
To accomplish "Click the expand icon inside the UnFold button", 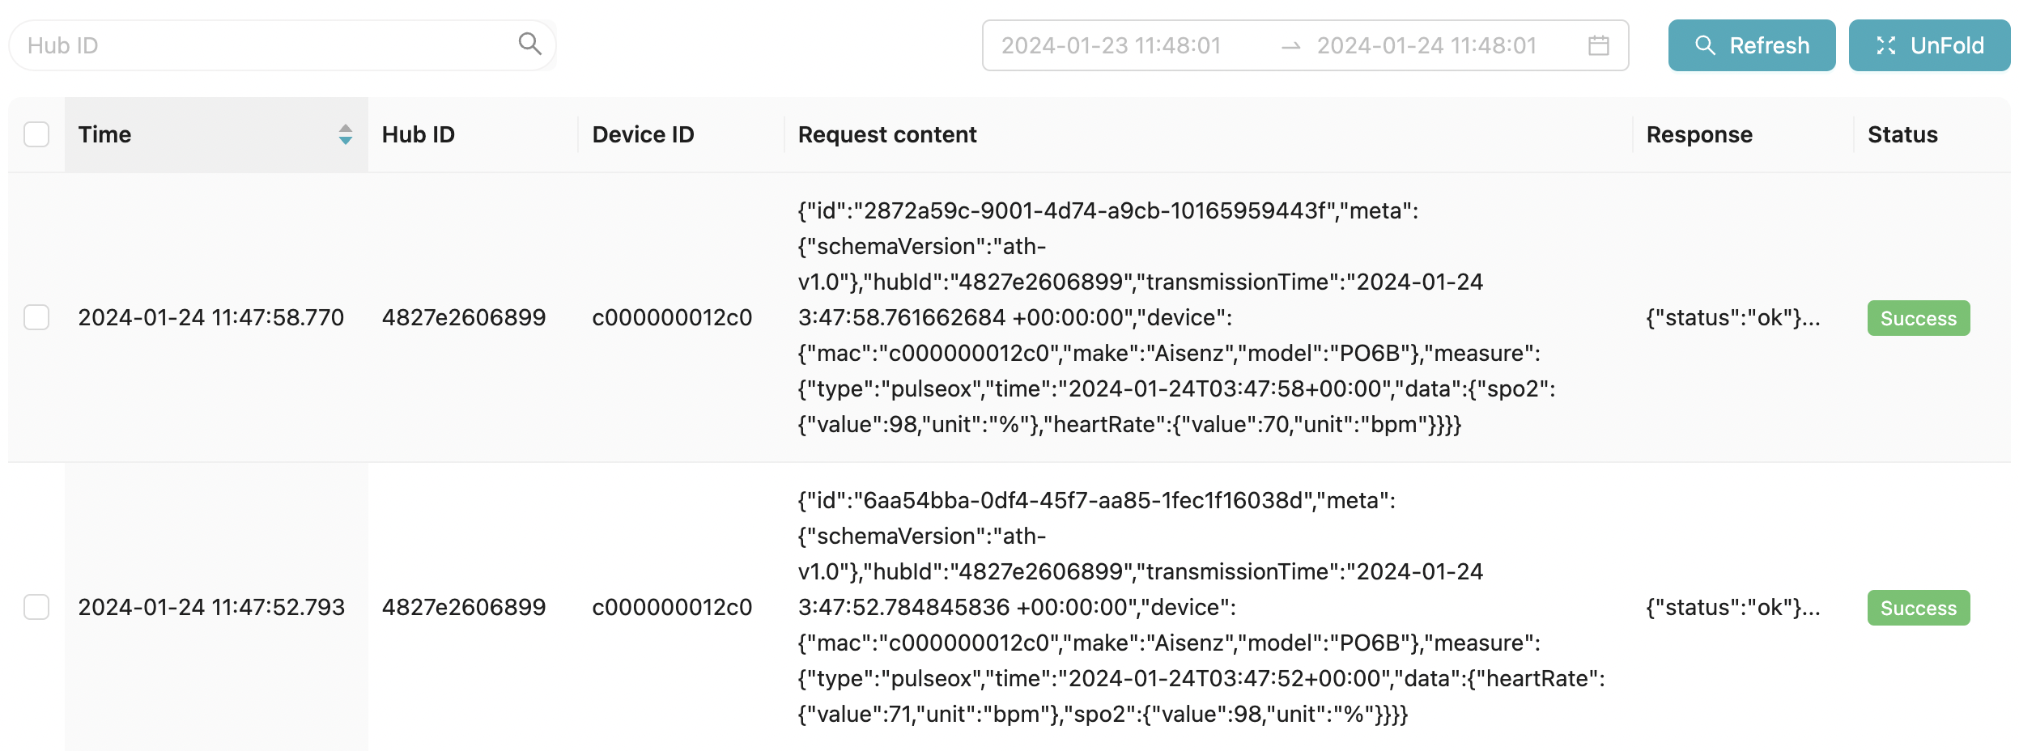I will (x=1886, y=45).
